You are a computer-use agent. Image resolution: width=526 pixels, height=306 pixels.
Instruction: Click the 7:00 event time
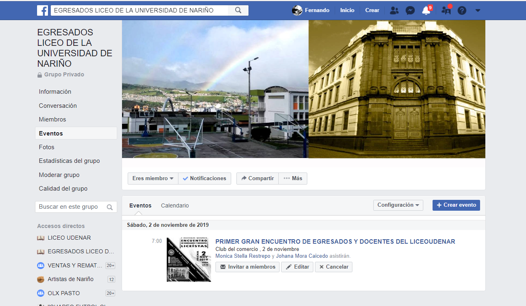[157, 241]
